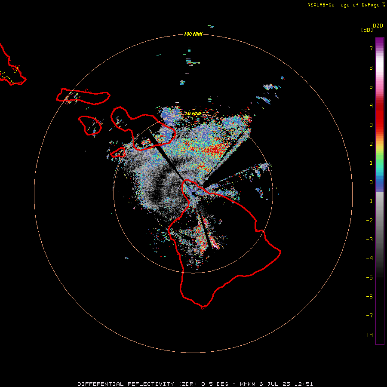
Task: Click the 100 NMI range ring label
Action: [x=193, y=34]
